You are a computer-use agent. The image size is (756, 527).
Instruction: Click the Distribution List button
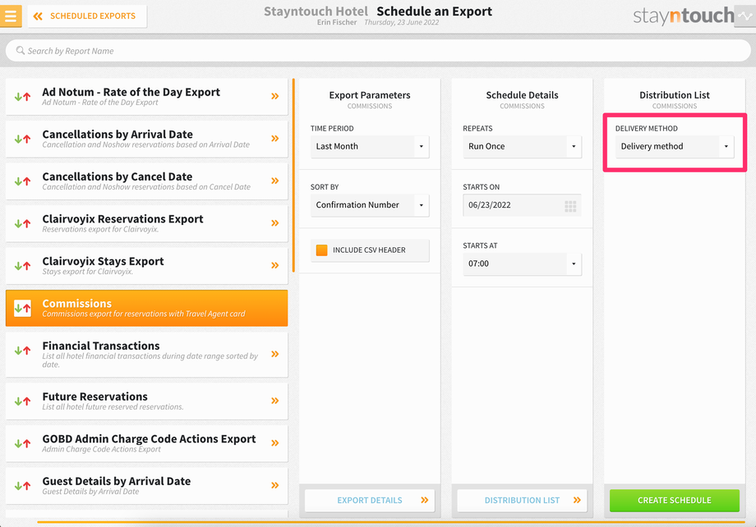point(522,501)
